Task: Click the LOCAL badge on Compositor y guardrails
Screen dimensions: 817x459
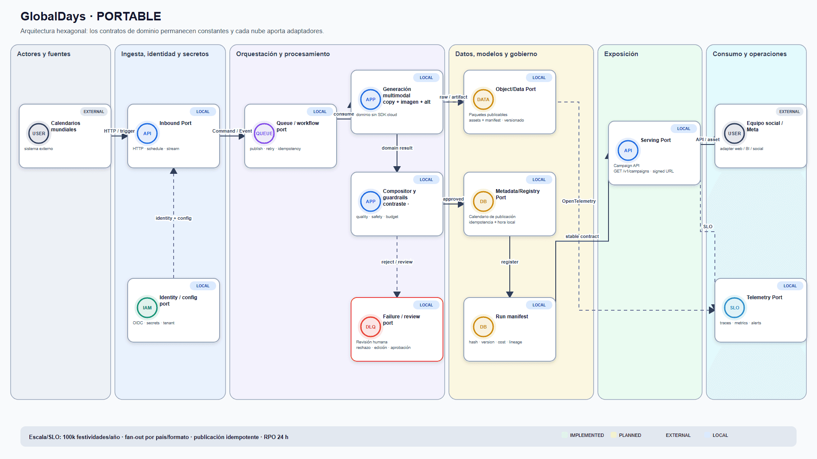Action: (426, 180)
